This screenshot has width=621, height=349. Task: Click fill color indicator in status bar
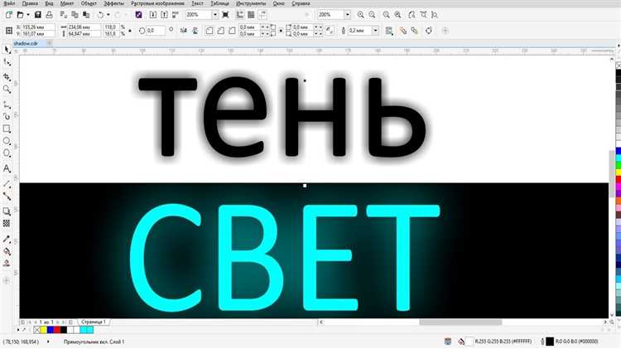click(x=469, y=342)
